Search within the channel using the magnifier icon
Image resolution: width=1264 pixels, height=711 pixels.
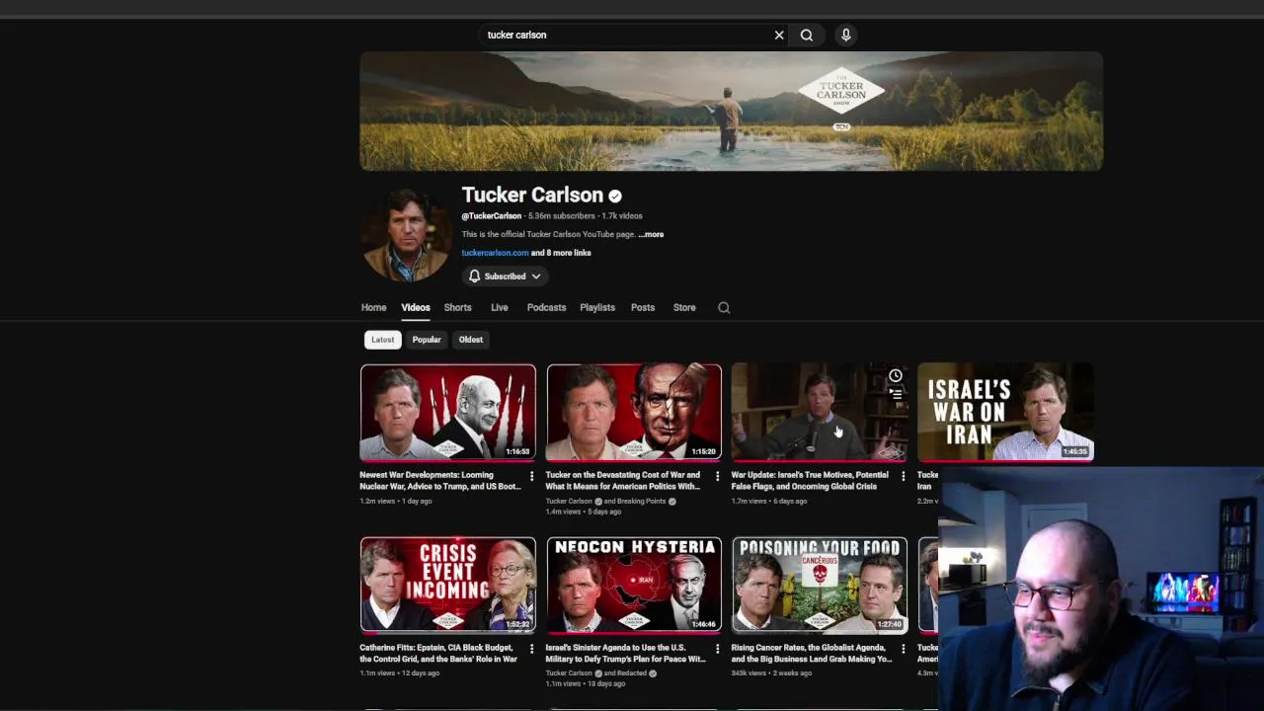tap(724, 307)
